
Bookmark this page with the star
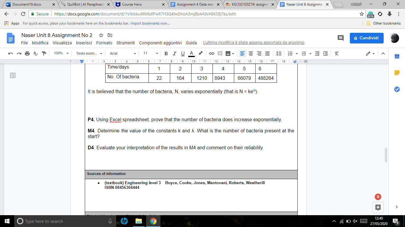tap(361, 14)
